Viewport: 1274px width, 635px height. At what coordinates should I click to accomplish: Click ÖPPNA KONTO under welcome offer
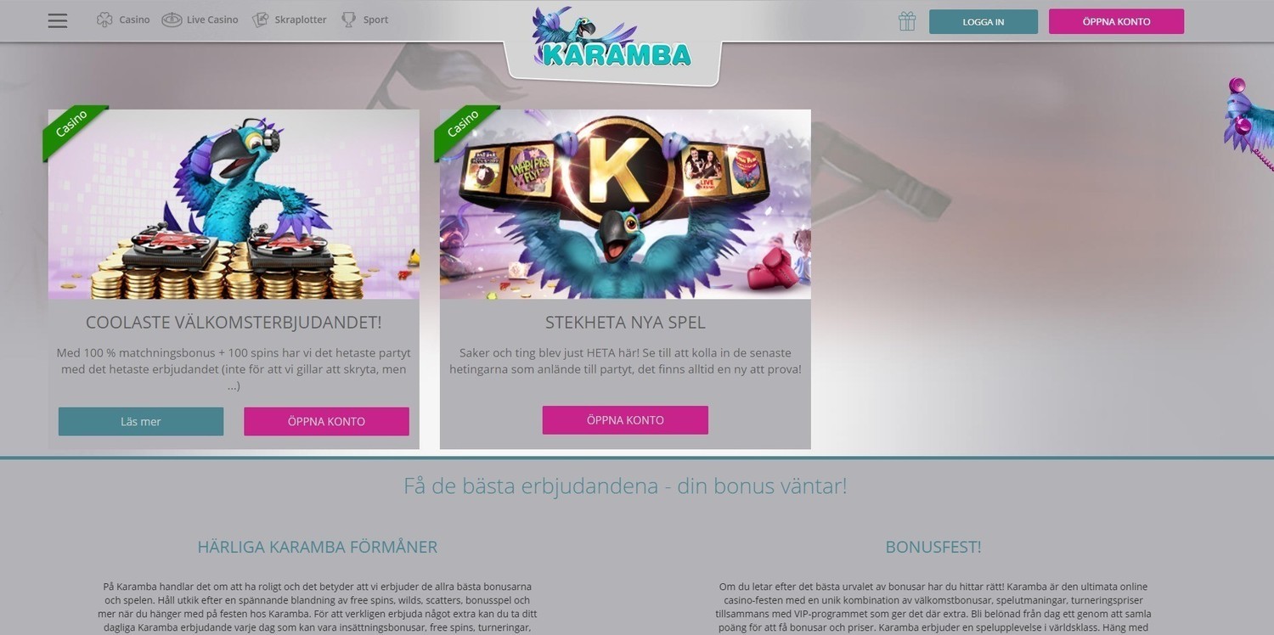coord(326,421)
